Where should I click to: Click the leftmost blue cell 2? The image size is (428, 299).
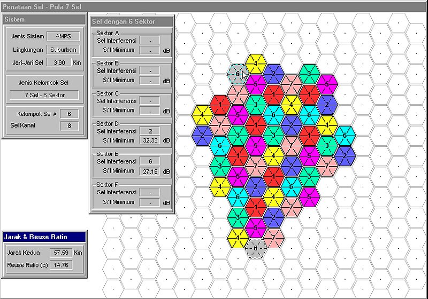coord(202,135)
